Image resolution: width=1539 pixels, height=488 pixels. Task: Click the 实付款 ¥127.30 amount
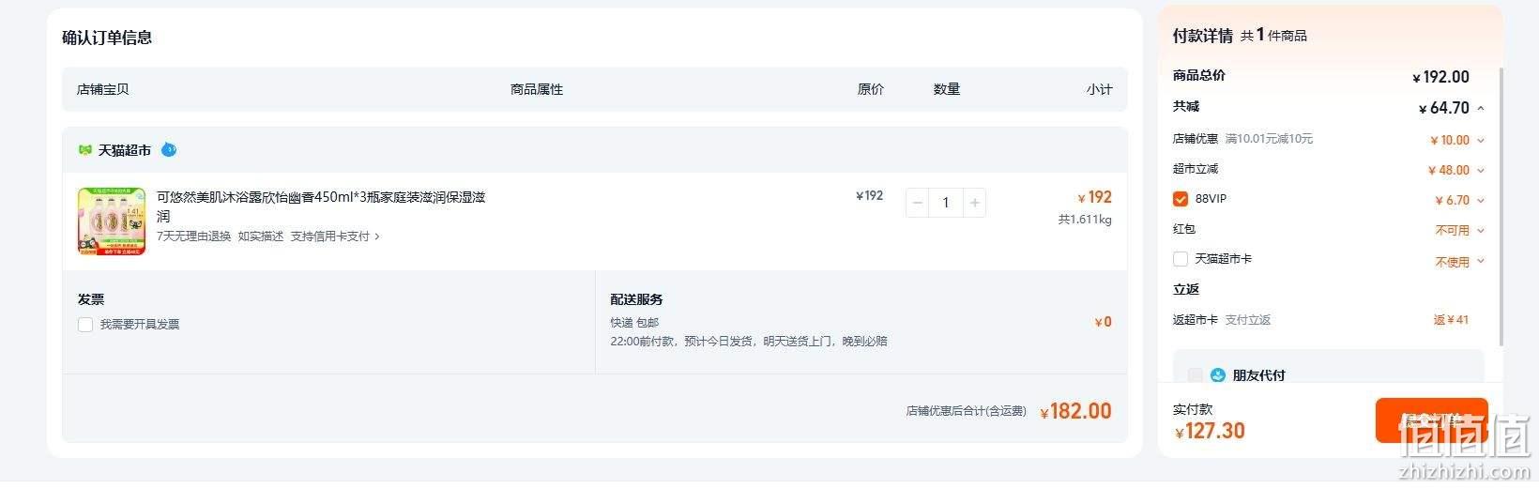tap(1210, 431)
